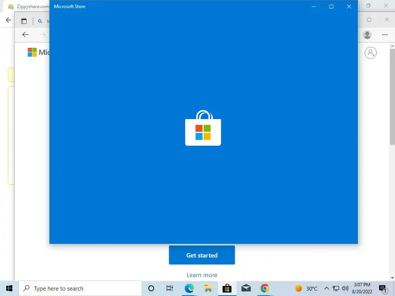Open Cortana from the taskbar

(x=151, y=288)
